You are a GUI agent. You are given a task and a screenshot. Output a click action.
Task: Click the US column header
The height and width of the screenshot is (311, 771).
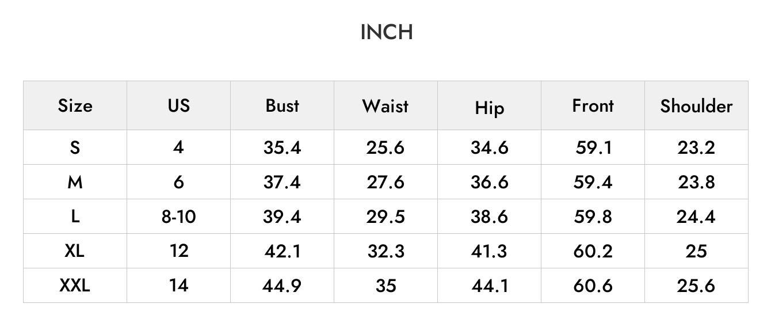coord(178,105)
